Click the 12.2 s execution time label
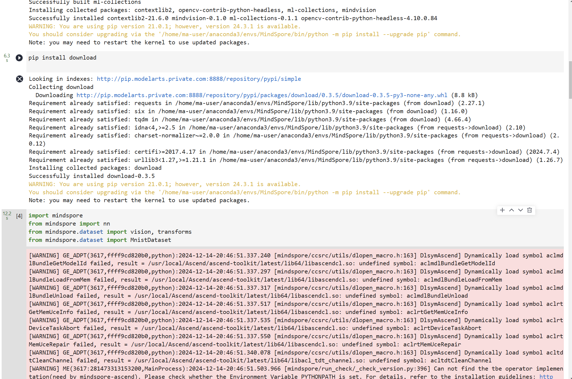This screenshot has height=379, width=572. (7, 215)
